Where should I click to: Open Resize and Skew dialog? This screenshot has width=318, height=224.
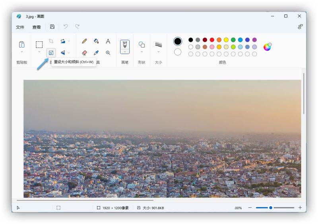(x=51, y=53)
